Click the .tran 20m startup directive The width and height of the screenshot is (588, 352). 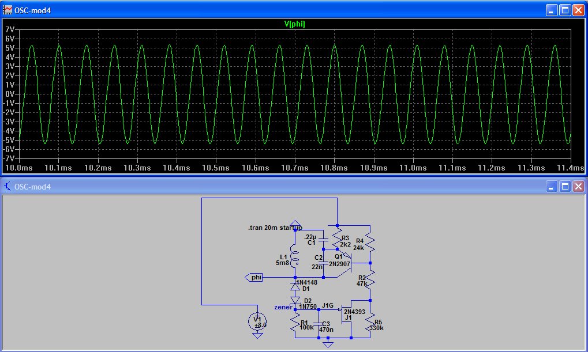click(x=275, y=228)
